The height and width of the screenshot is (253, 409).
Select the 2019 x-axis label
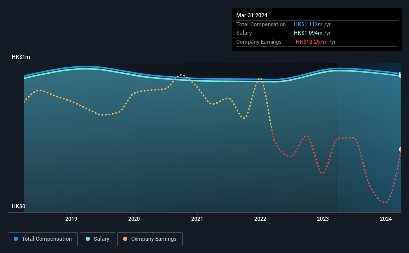click(71, 219)
